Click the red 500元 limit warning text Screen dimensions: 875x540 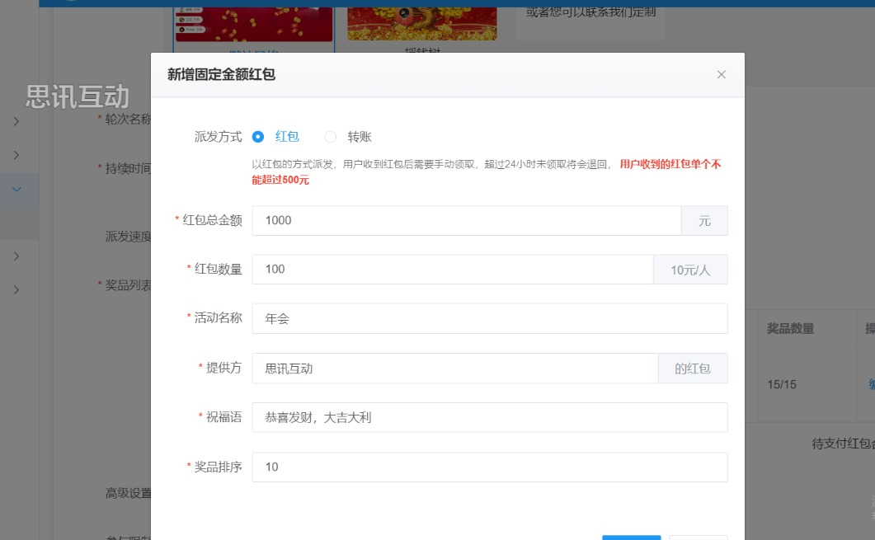pos(486,171)
